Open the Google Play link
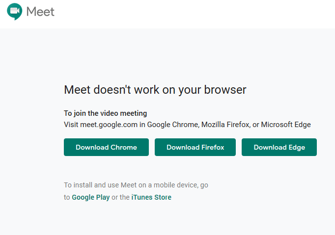 tap(91, 198)
